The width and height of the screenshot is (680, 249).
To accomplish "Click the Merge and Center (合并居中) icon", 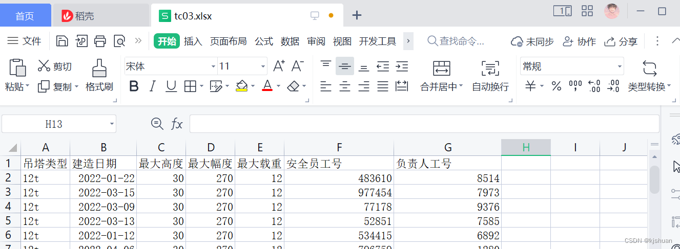I will [x=441, y=68].
